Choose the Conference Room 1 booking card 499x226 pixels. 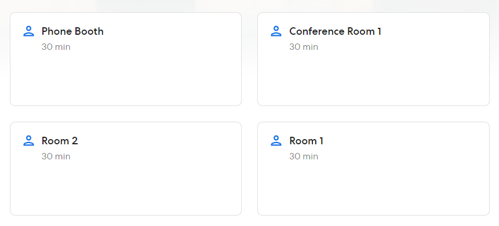[373, 59]
